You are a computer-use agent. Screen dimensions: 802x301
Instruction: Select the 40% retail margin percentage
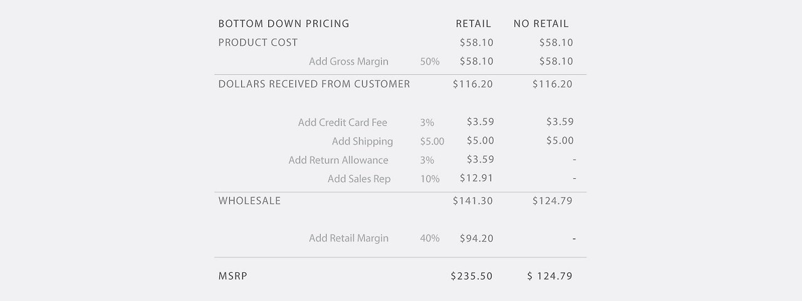pyautogui.click(x=430, y=238)
